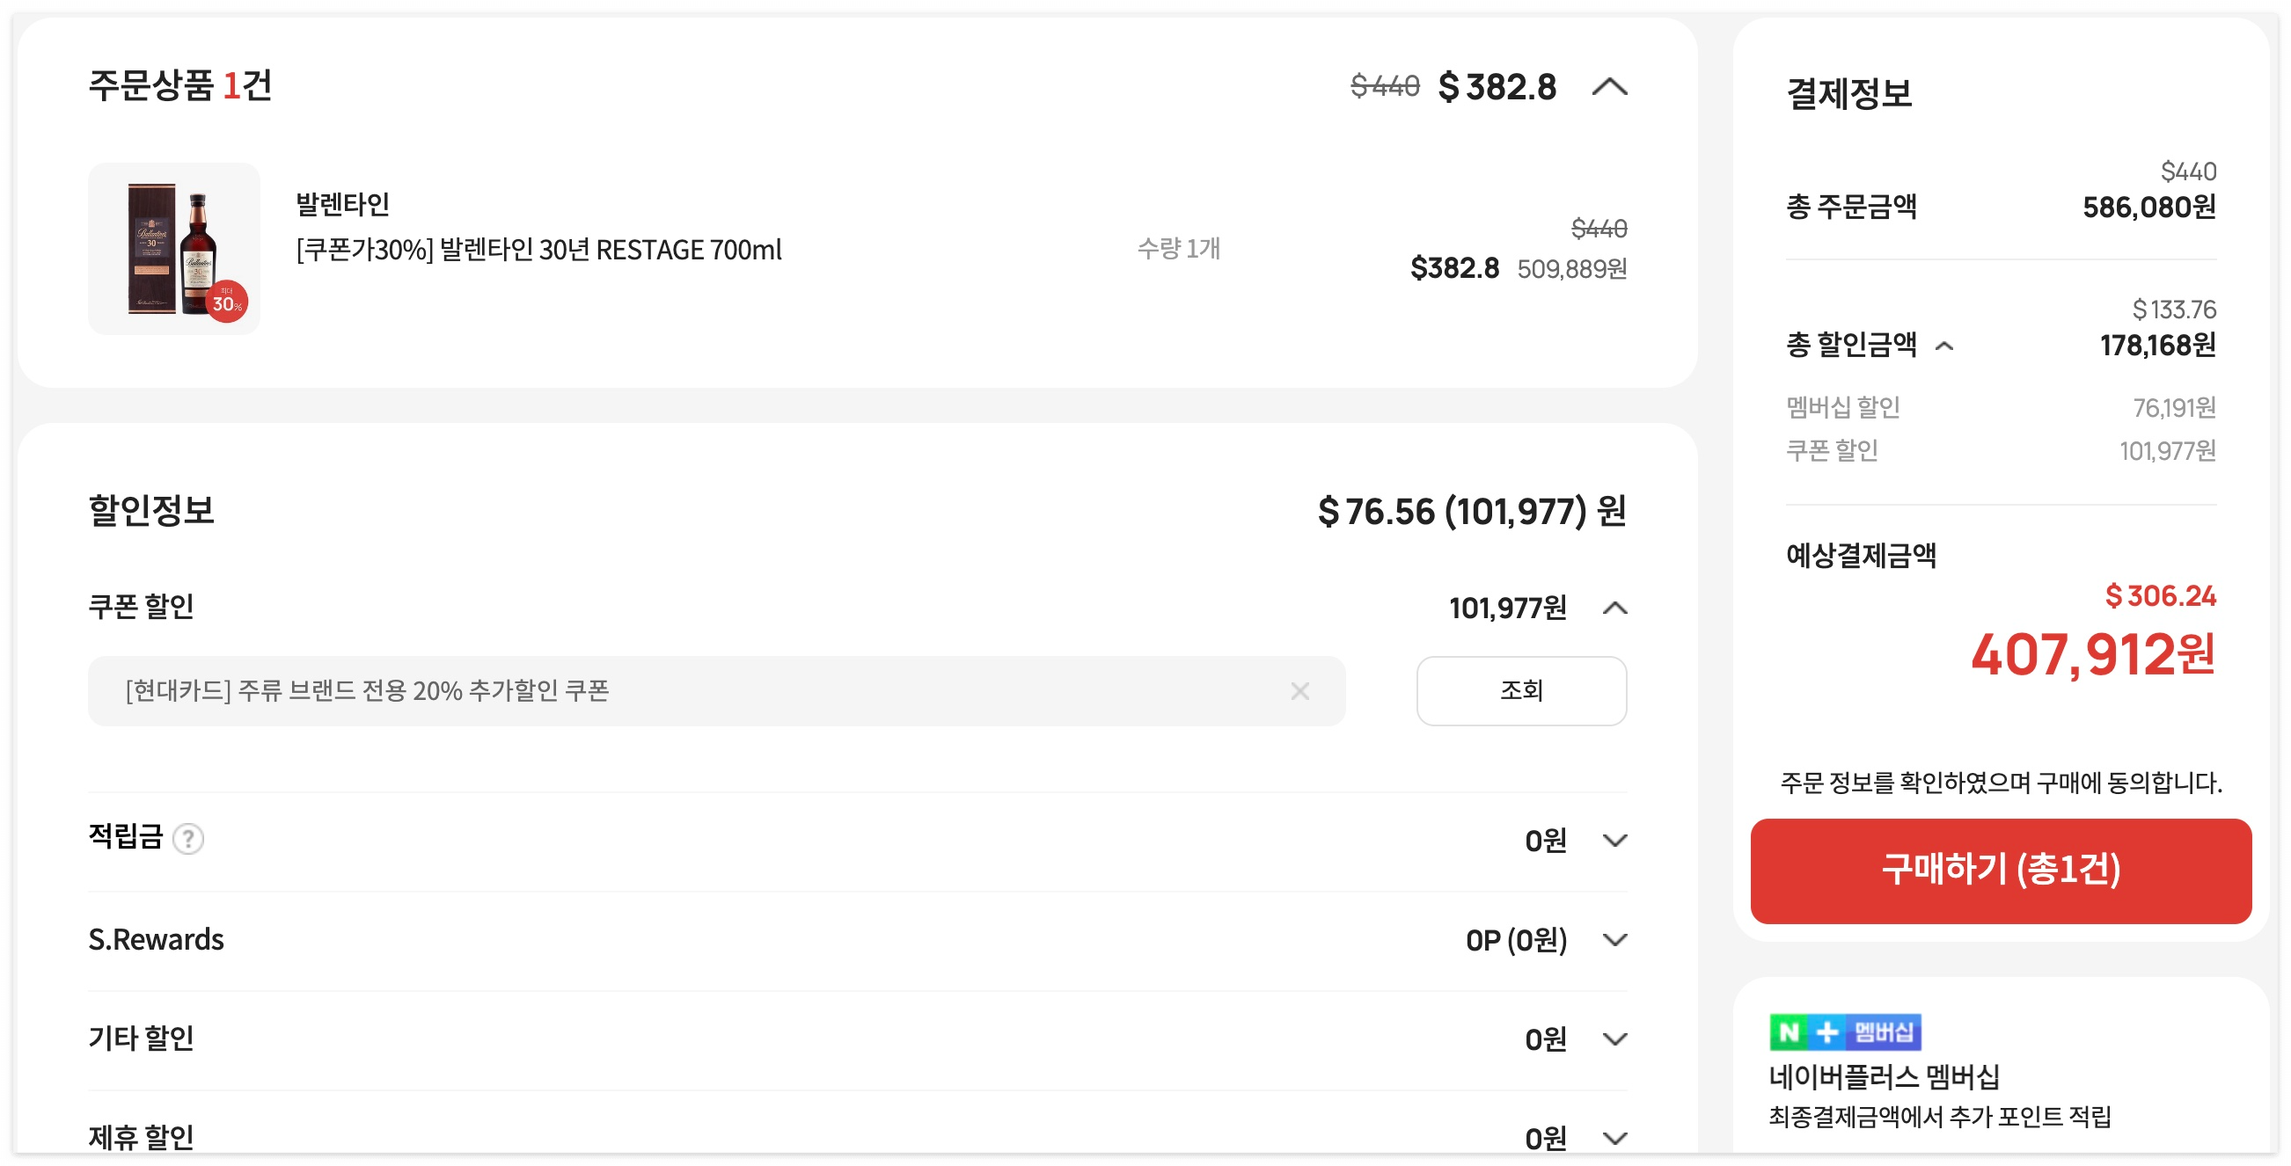The width and height of the screenshot is (2291, 1166).
Task: Expand the 적립금 points section
Action: point(1614,840)
